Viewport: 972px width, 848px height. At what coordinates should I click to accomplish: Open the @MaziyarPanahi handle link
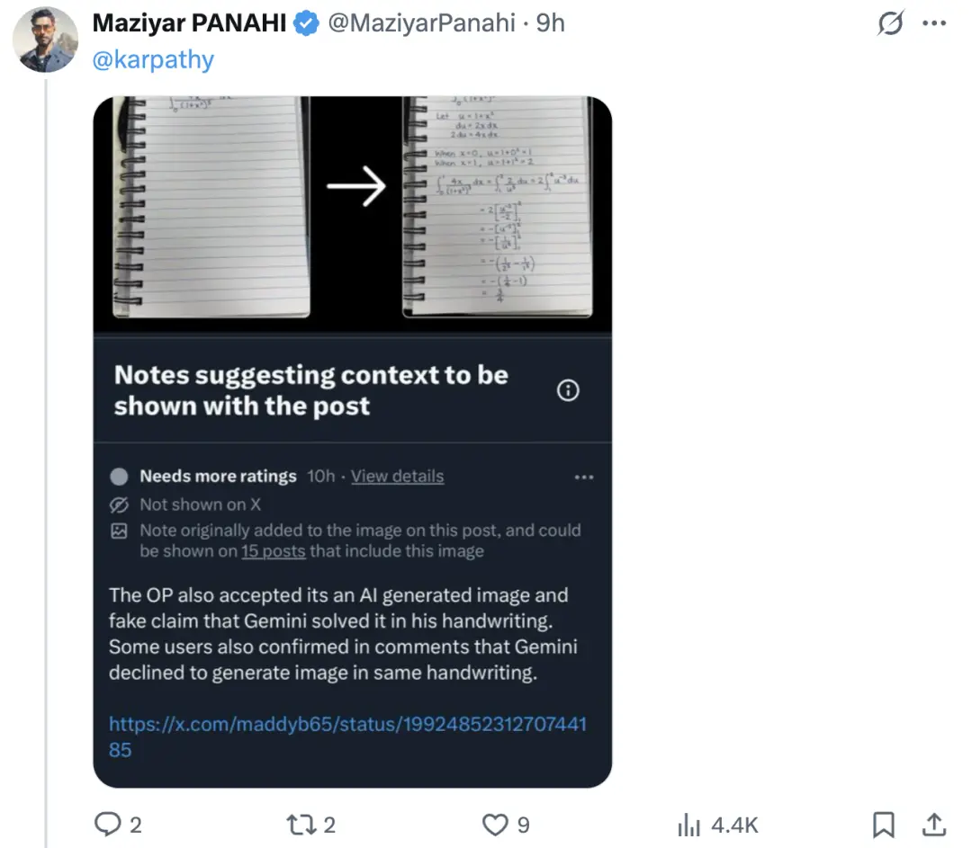(423, 23)
